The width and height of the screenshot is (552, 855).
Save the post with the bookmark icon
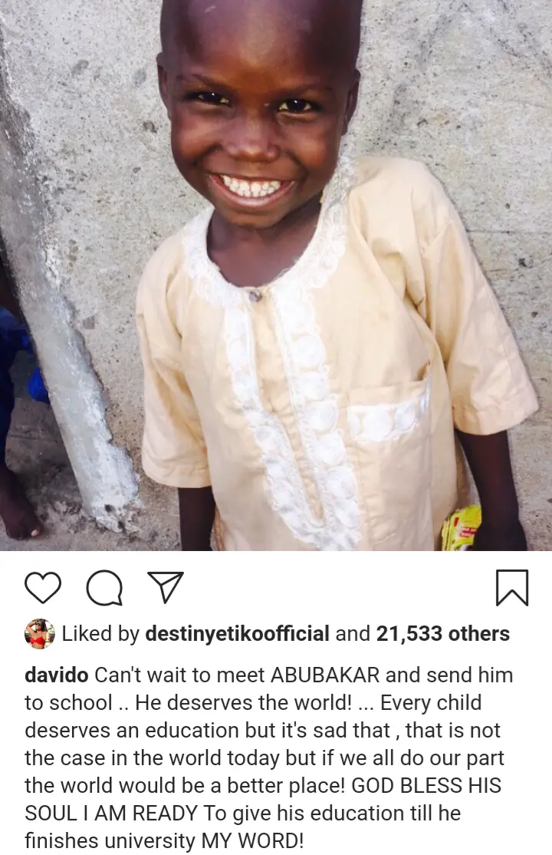pyautogui.click(x=512, y=588)
